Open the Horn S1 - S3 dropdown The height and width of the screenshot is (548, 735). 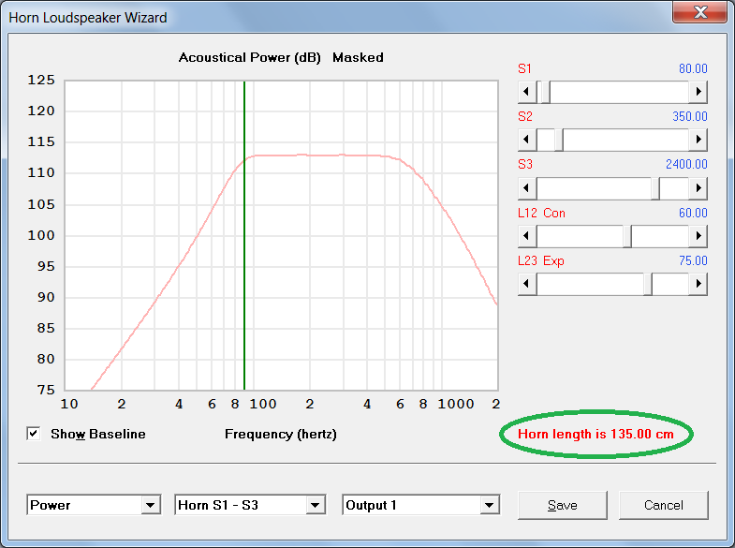coord(315,505)
